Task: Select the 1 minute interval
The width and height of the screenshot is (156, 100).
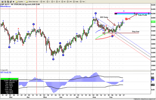Action: tap(48, 1)
